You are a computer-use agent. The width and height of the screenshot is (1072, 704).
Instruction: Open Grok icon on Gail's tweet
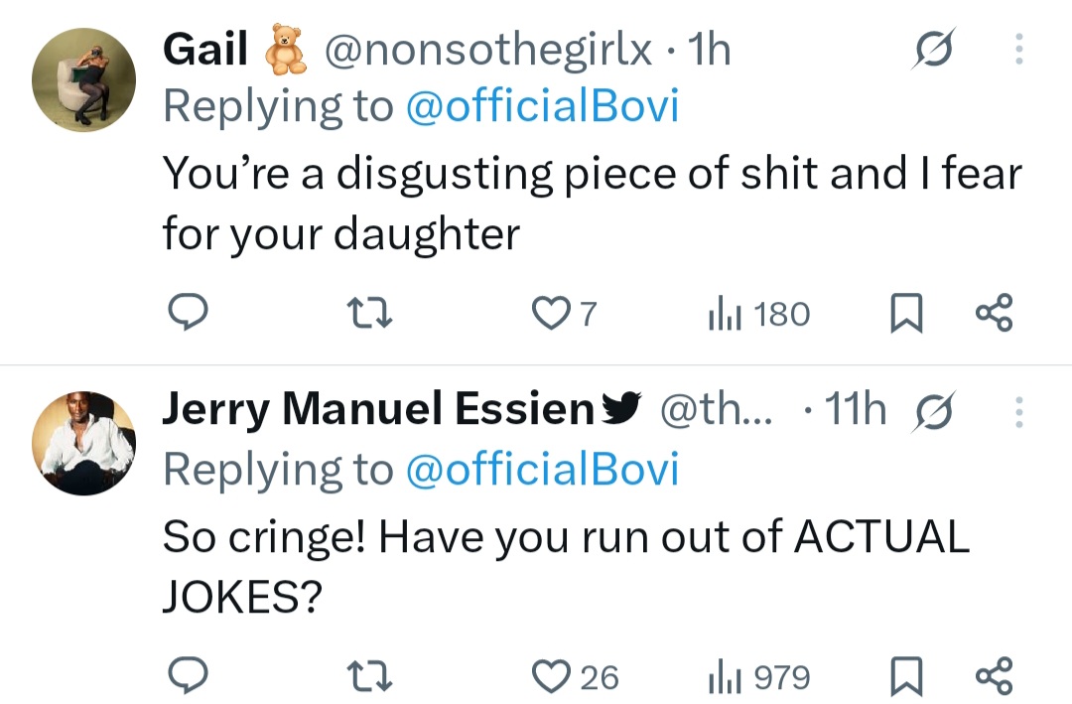(932, 51)
